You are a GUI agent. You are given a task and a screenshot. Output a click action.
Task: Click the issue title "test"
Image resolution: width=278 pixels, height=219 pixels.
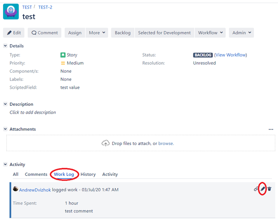(29, 17)
